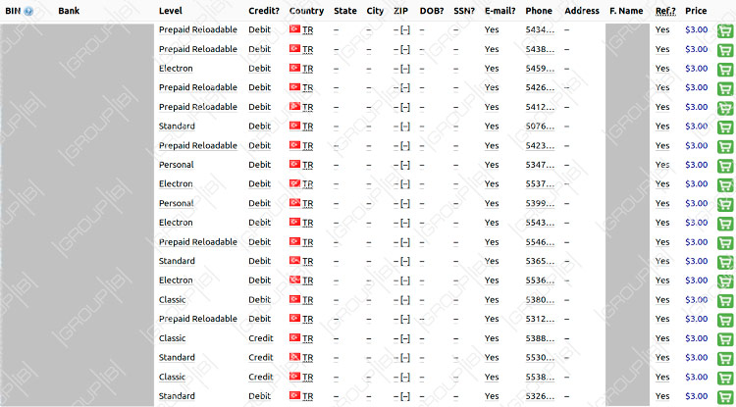This screenshot has width=736, height=407.
Task: Click cart icon for phone 5543 row
Action: [725, 224]
